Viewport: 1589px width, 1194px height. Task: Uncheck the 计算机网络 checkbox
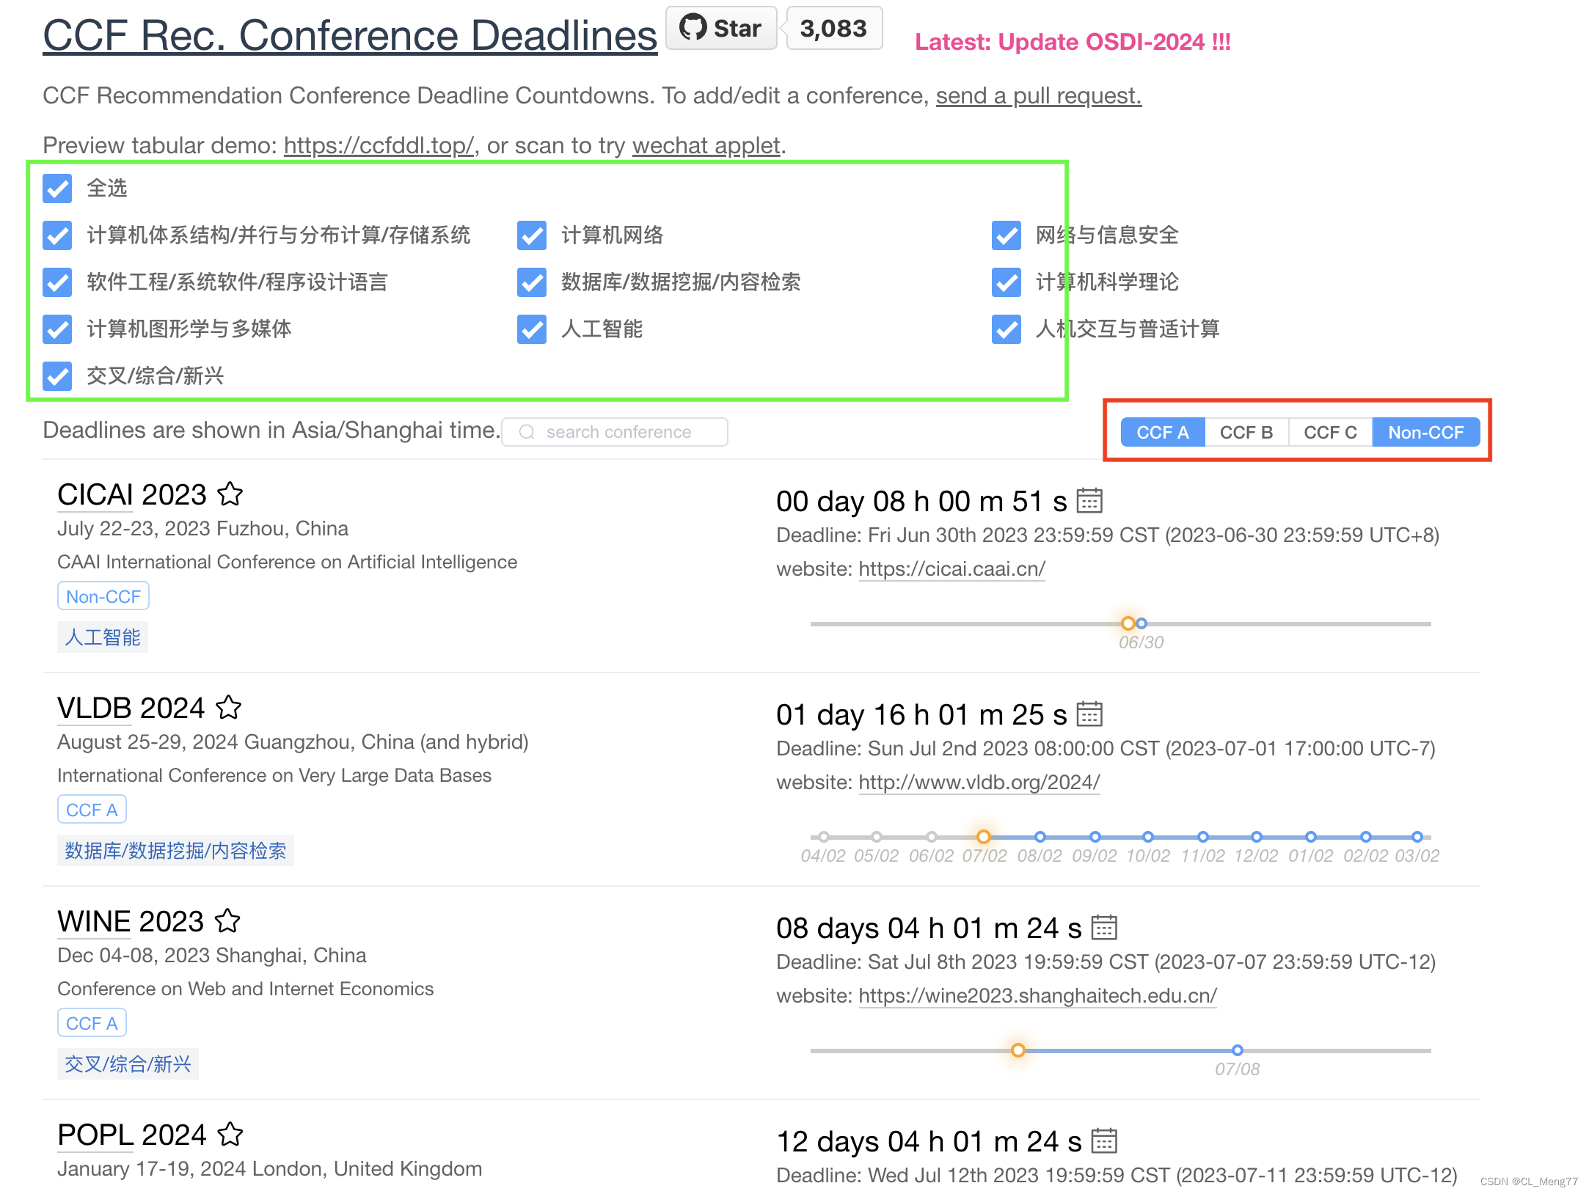tap(532, 235)
